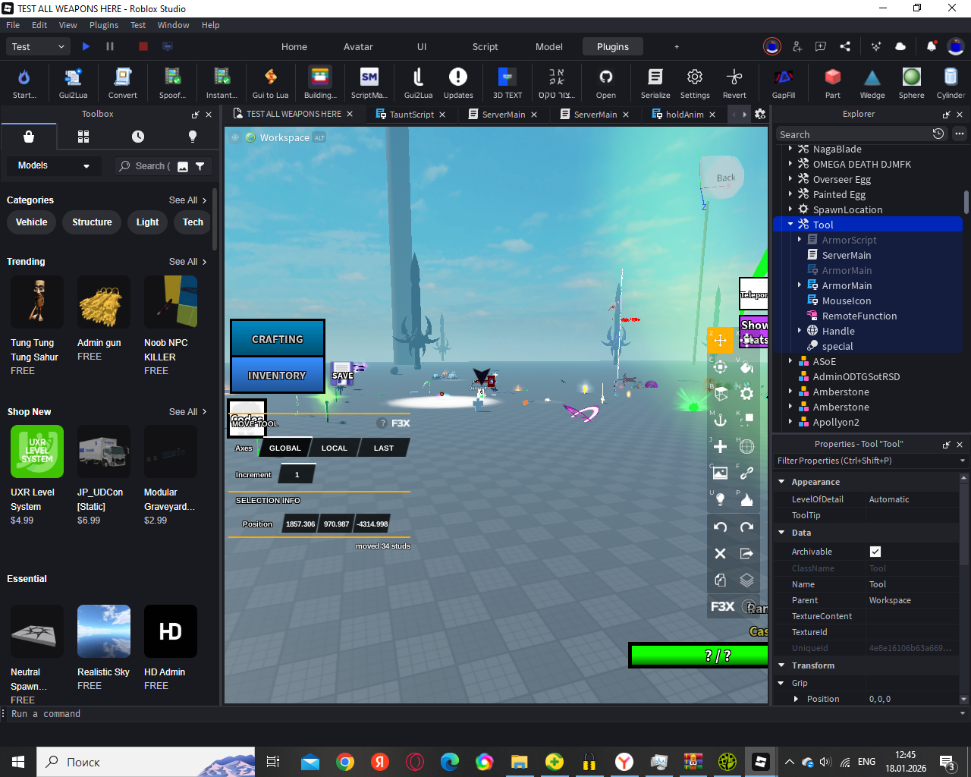Switch to the Model ribbon tab
971x777 pixels.
549,46
